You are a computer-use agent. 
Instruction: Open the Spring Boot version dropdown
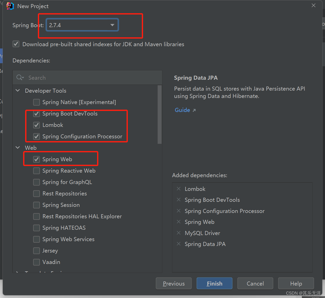pyautogui.click(x=82, y=25)
